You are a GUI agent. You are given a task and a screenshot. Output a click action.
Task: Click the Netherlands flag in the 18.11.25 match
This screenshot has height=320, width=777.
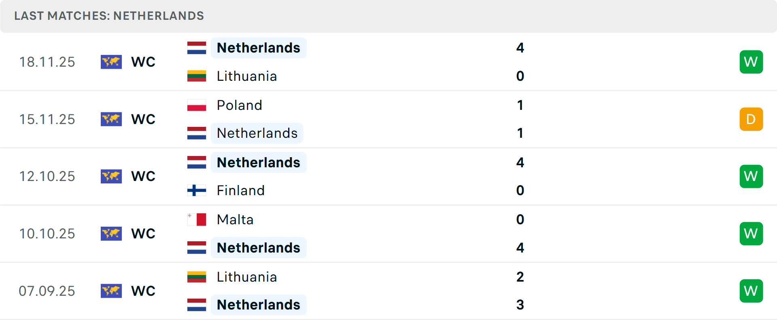coord(197,48)
